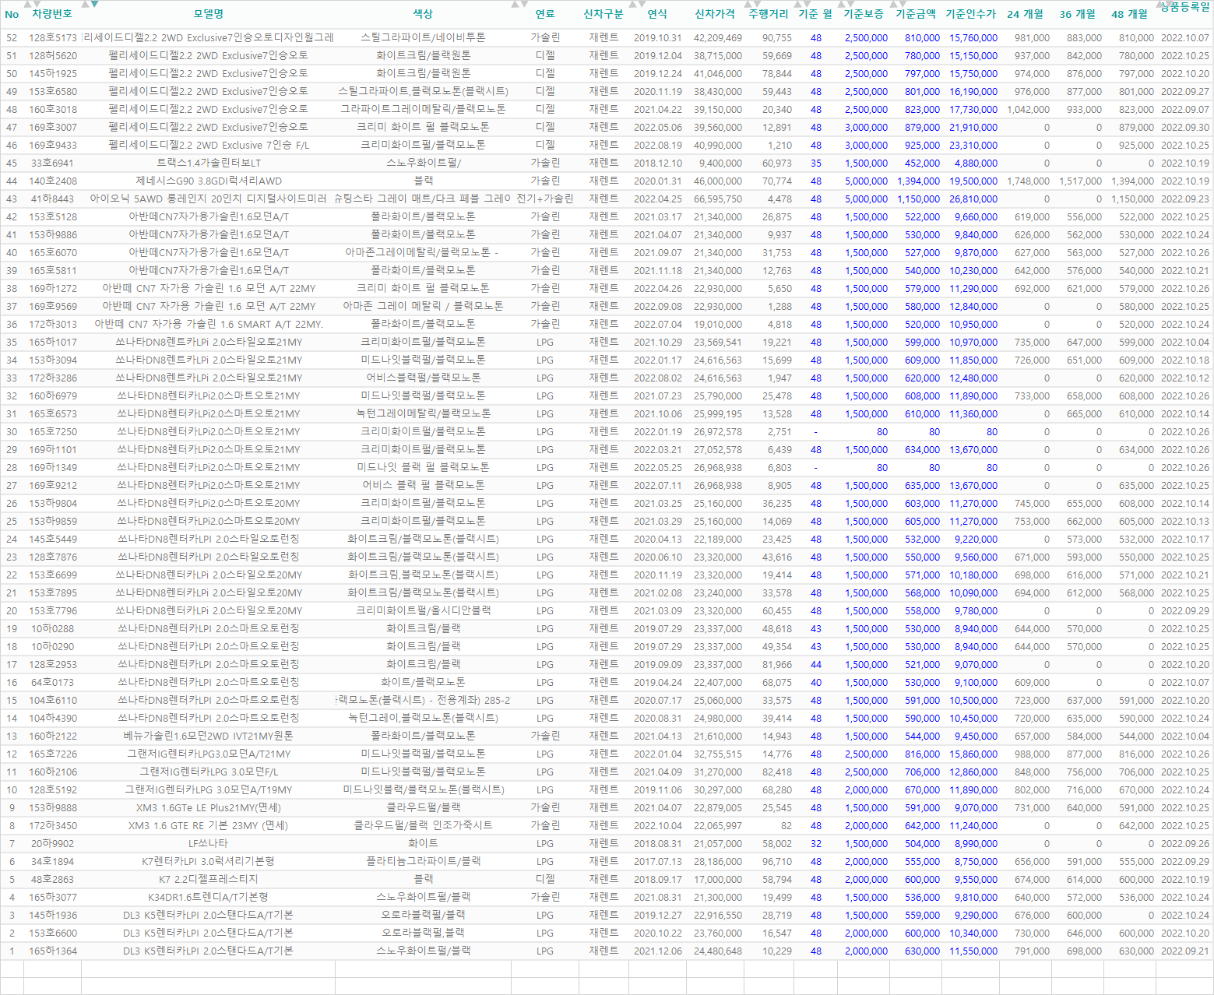Viewport: 1214px width, 995px height.
Task: Click the up sort triangle between 색상 and 연료
Action: pyautogui.click(x=516, y=4)
